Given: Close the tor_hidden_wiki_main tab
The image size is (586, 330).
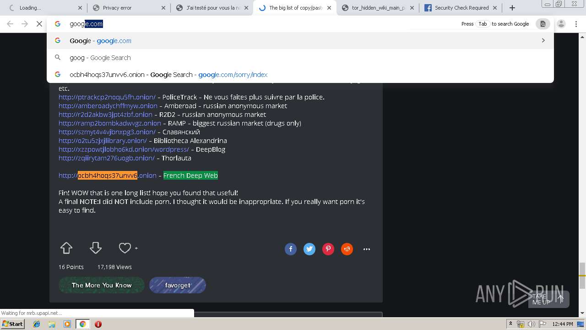Looking at the screenshot, I should (x=412, y=8).
